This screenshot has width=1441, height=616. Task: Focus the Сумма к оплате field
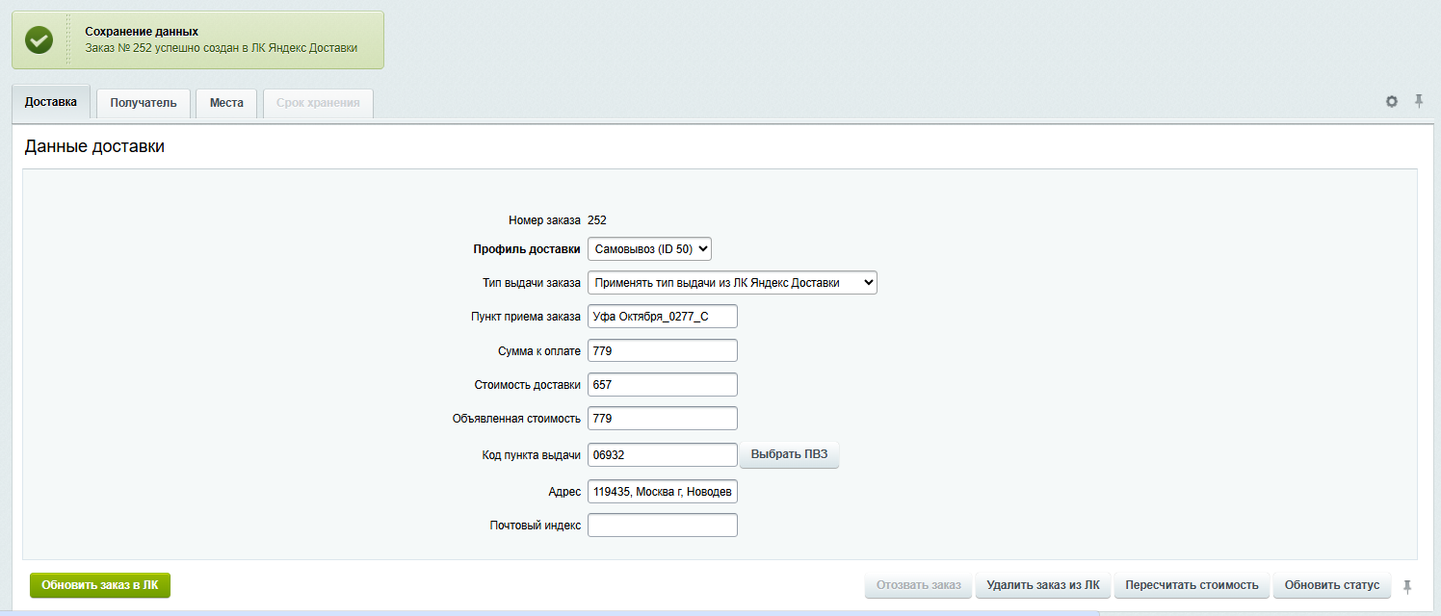pyautogui.click(x=663, y=351)
